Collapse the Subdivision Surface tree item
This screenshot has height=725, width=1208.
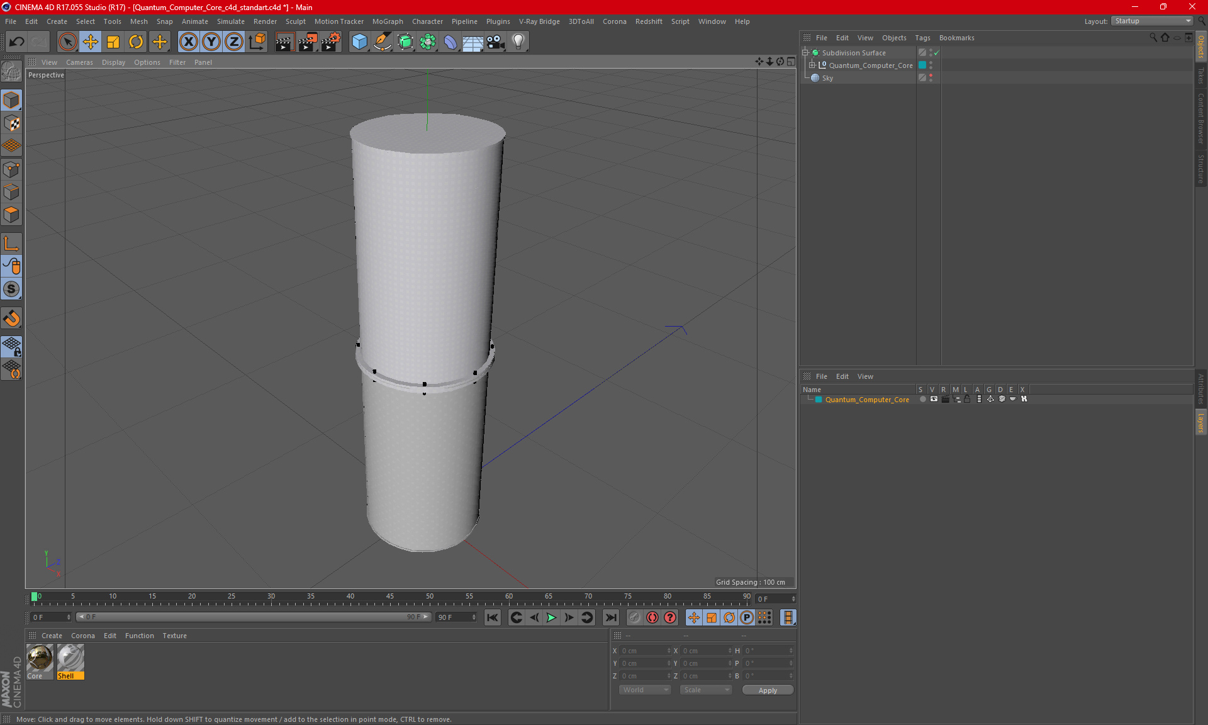tap(805, 53)
